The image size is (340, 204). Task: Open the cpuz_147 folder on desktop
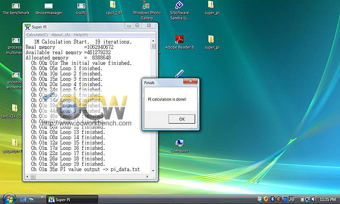[x=114, y=8]
